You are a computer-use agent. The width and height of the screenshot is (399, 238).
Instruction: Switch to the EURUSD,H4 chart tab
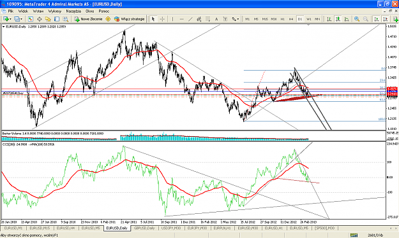point(66,228)
